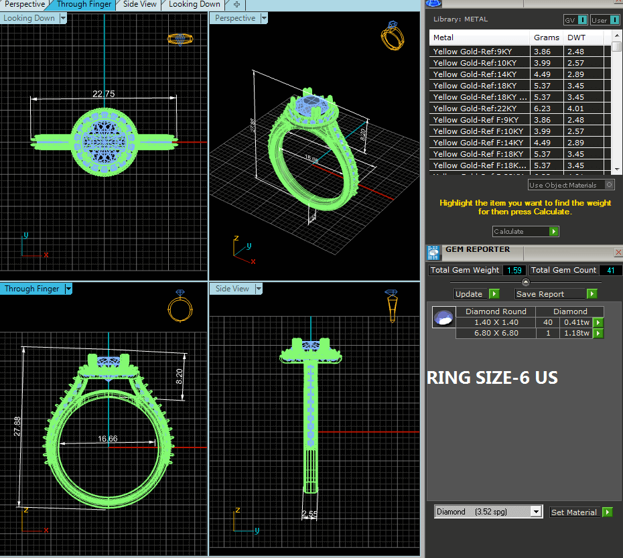Click green arrow for 1.40 X 1.40 row
The height and width of the screenshot is (558, 623).
coord(598,323)
